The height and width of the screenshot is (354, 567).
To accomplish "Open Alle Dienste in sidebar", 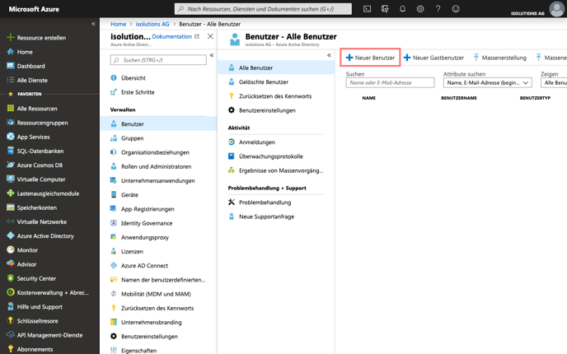I will coord(32,80).
